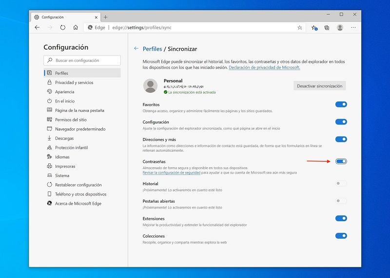The width and height of the screenshot is (390, 278).
Task: Toggle Extensiones sync switch
Action: click(x=341, y=218)
